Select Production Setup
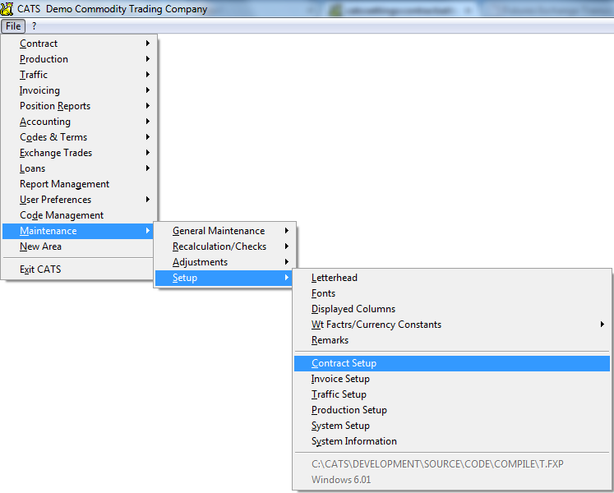This screenshot has width=614, height=493. pos(452,410)
